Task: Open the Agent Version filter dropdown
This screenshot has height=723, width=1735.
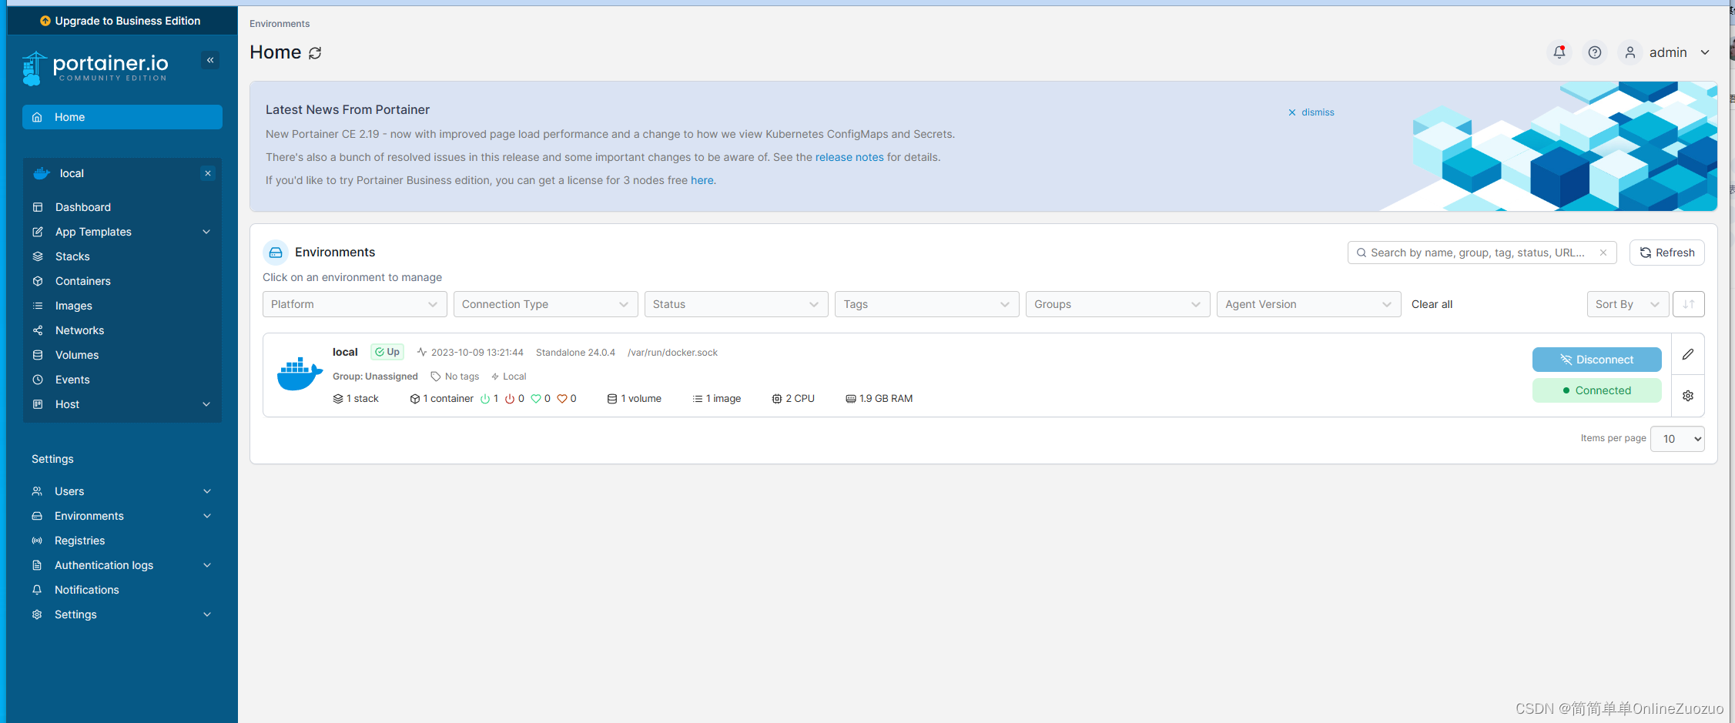Action: pyautogui.click(x=1308, y=304)
